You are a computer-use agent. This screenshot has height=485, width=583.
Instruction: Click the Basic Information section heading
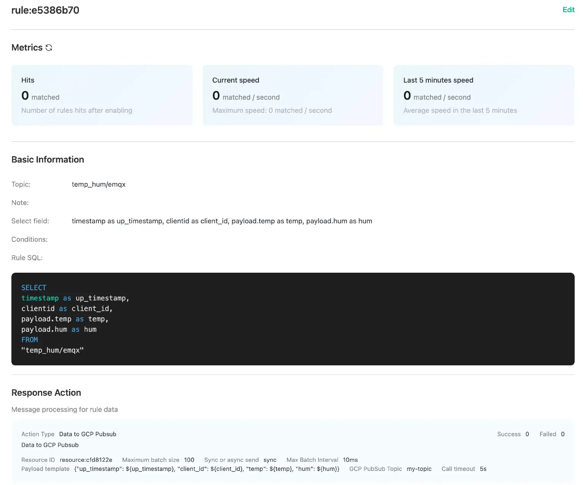pos(47,159)
